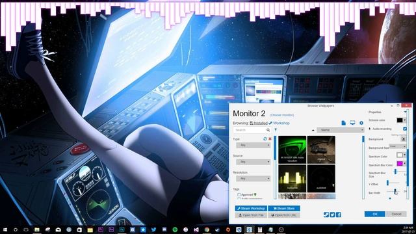Switch to the Installed tab
Viewport: 416px width, 234px height.
click(x=259, y=123)
